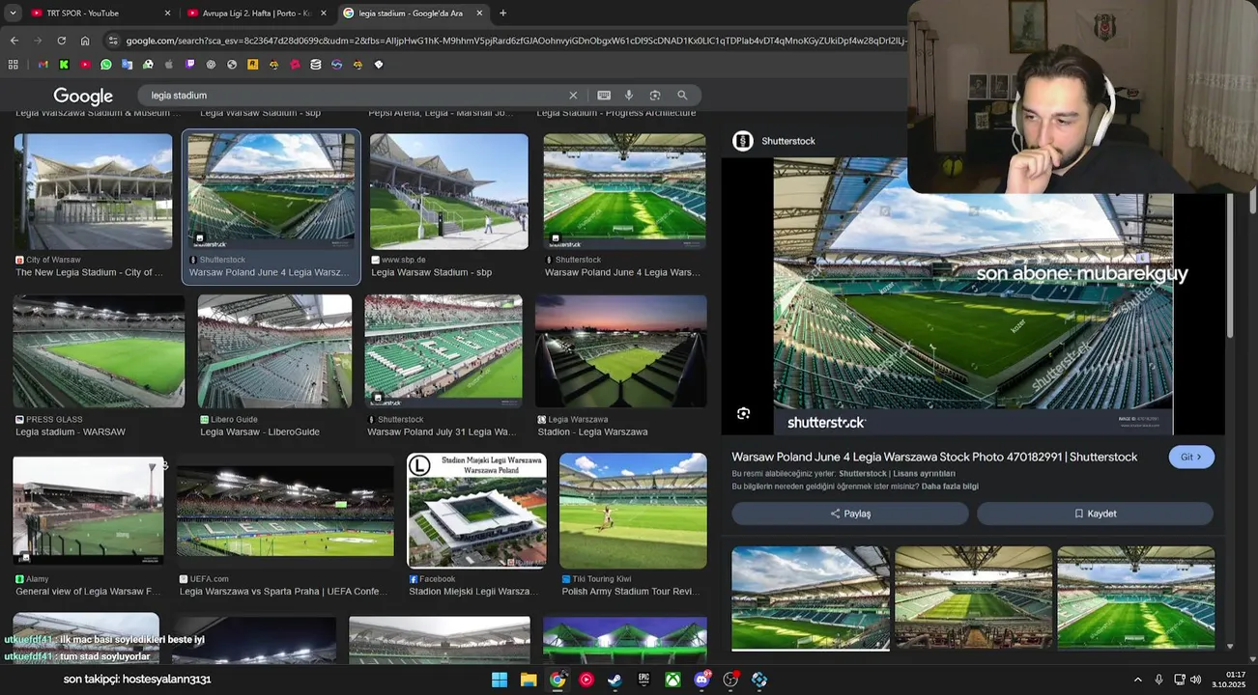
Task: Click the Kaydet save button
Action: [x=1095, y=514]
